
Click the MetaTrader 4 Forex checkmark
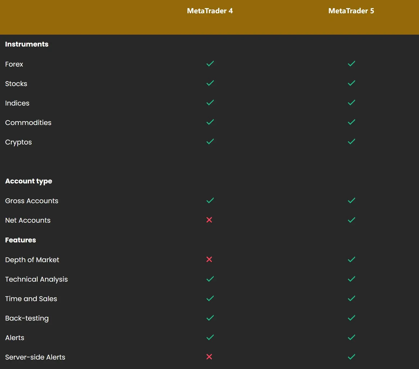tap(210, 64)
